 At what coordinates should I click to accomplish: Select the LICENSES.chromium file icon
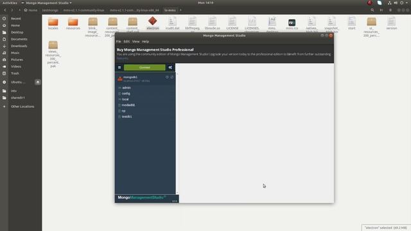click(252, 21)
